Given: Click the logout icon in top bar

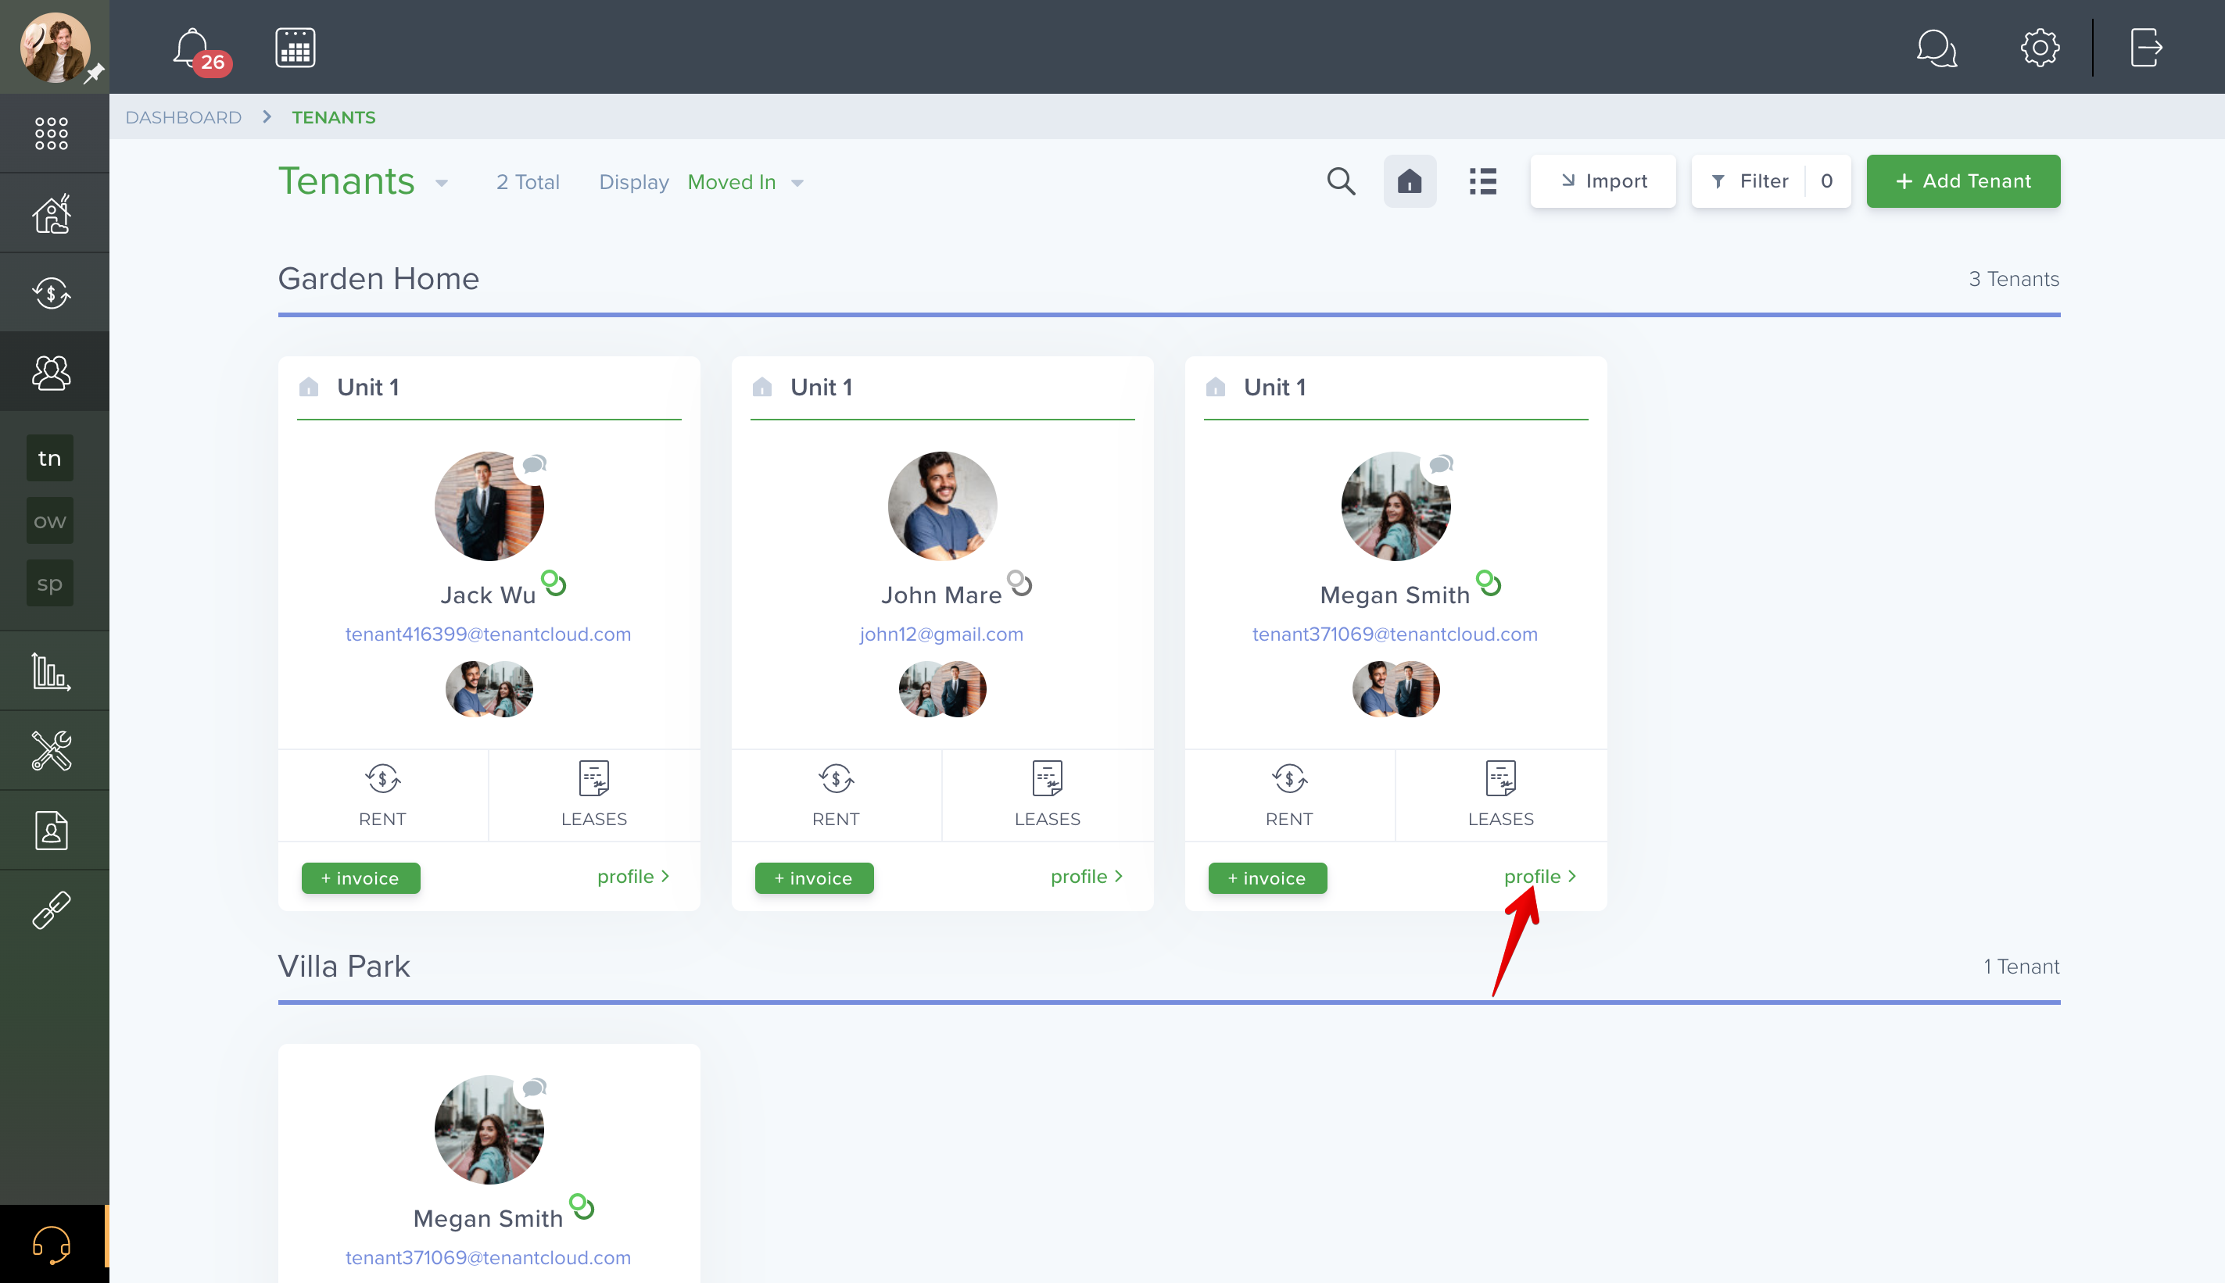Looking at the screenshot, I should 2147,48.
